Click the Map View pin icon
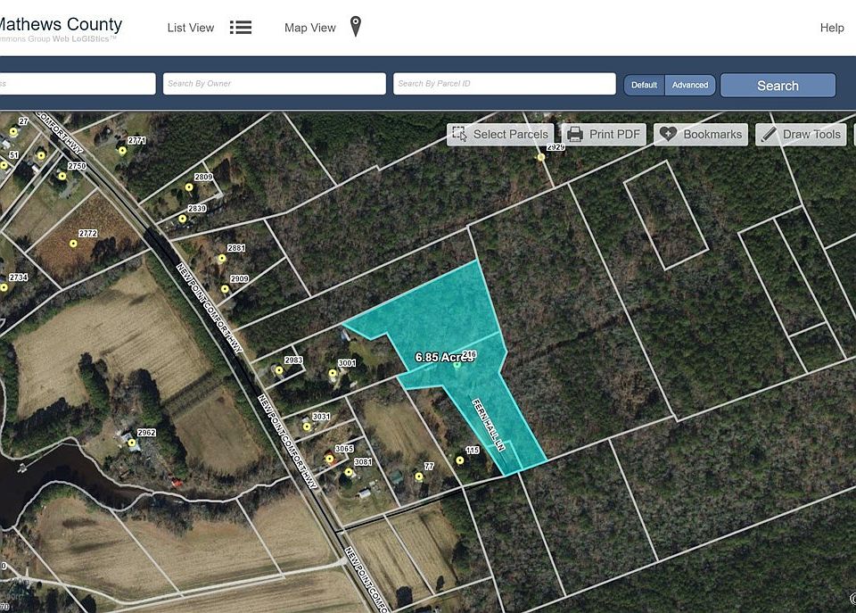 pos(356,26)
